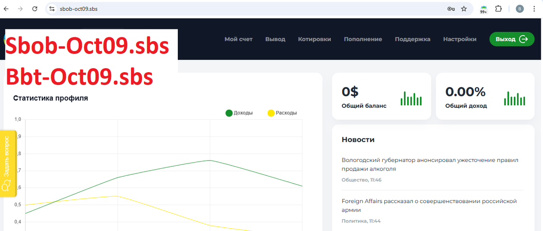Screen dimensions: 543x231
Task: Reload the page with the refresh icon
Action: coord(35,9)
